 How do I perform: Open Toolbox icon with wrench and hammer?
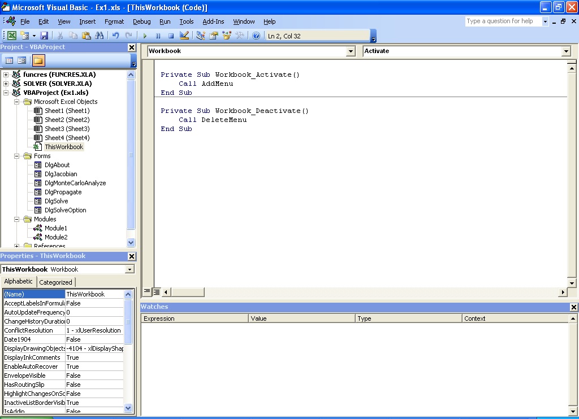click(240, 36)
